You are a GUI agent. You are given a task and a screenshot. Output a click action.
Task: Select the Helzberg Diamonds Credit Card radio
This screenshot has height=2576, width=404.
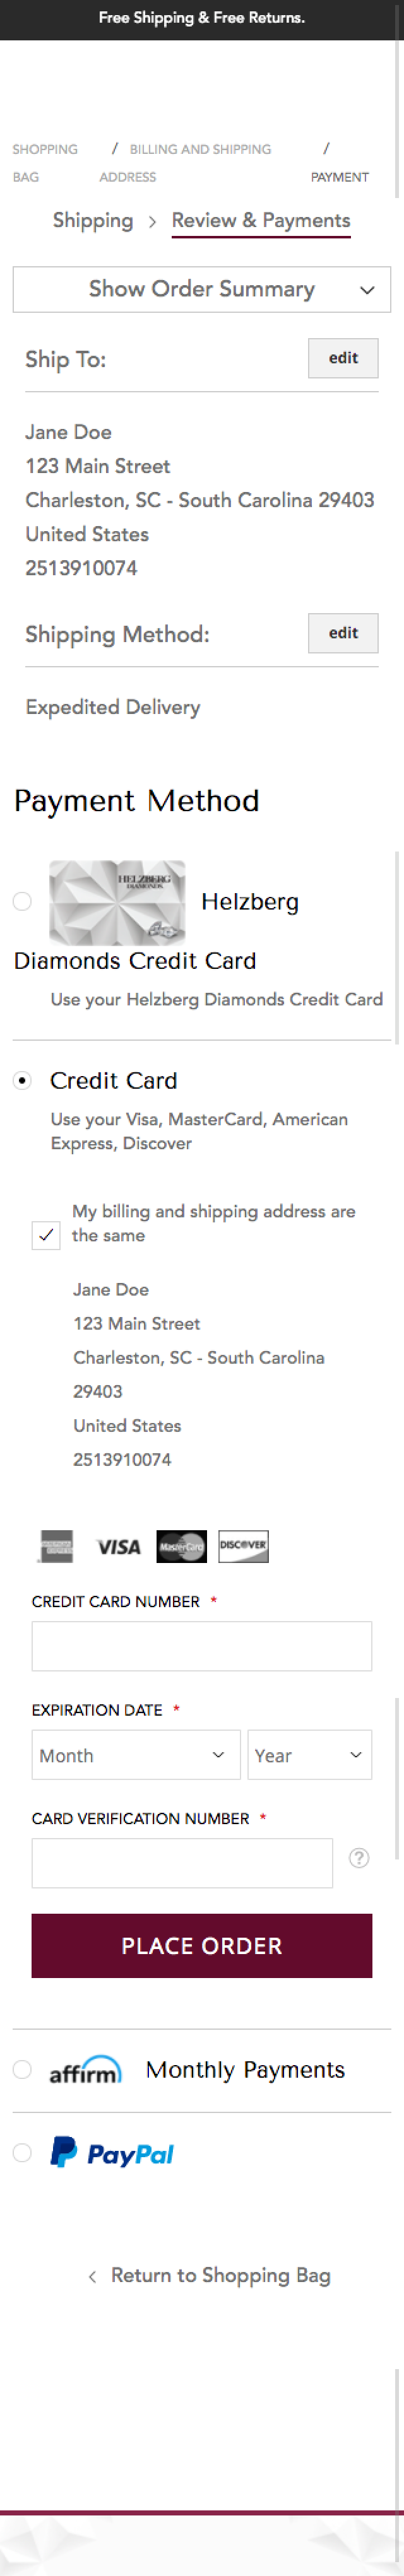click(22, 901)
